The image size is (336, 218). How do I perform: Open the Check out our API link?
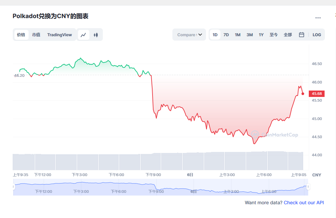(x=304, y=203)
